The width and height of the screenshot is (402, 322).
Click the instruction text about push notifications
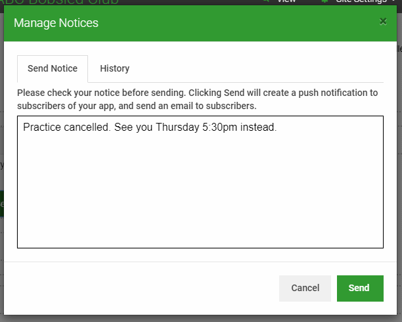point(198,99)
